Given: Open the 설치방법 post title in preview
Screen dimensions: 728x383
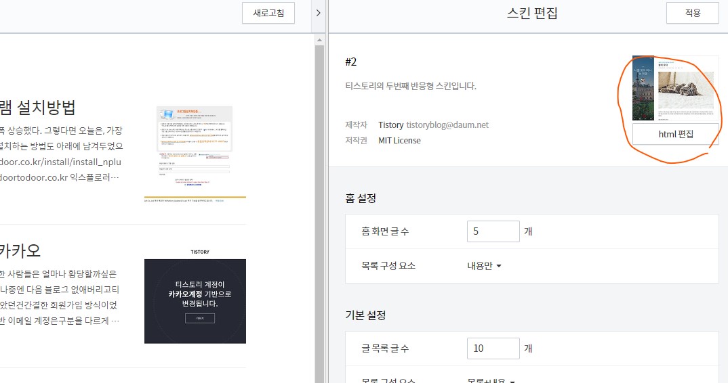Looking at the screenshot, I should [x=37, y=108].
